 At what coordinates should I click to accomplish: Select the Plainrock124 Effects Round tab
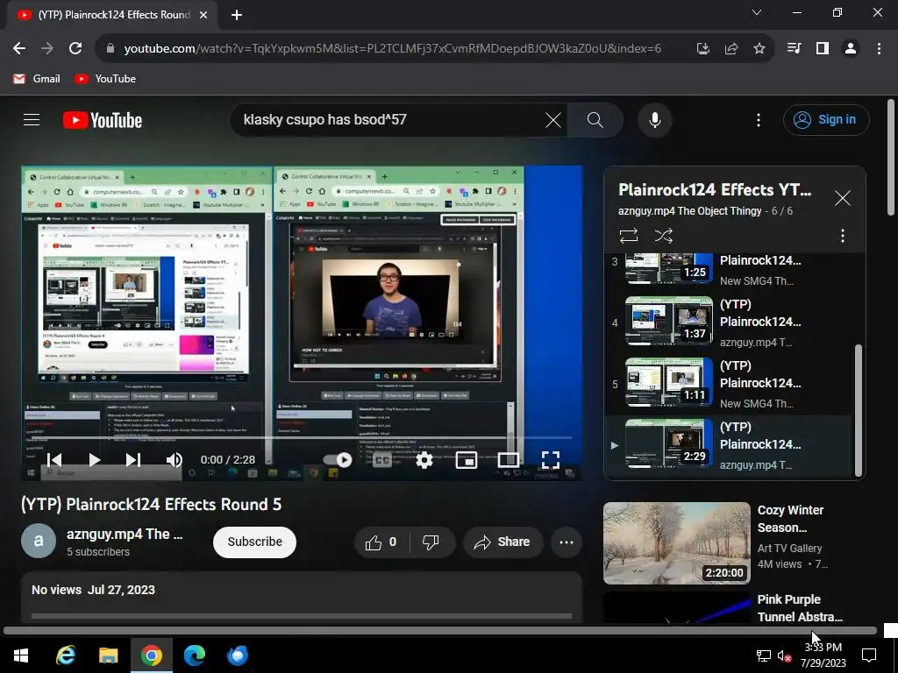[112, 15]
